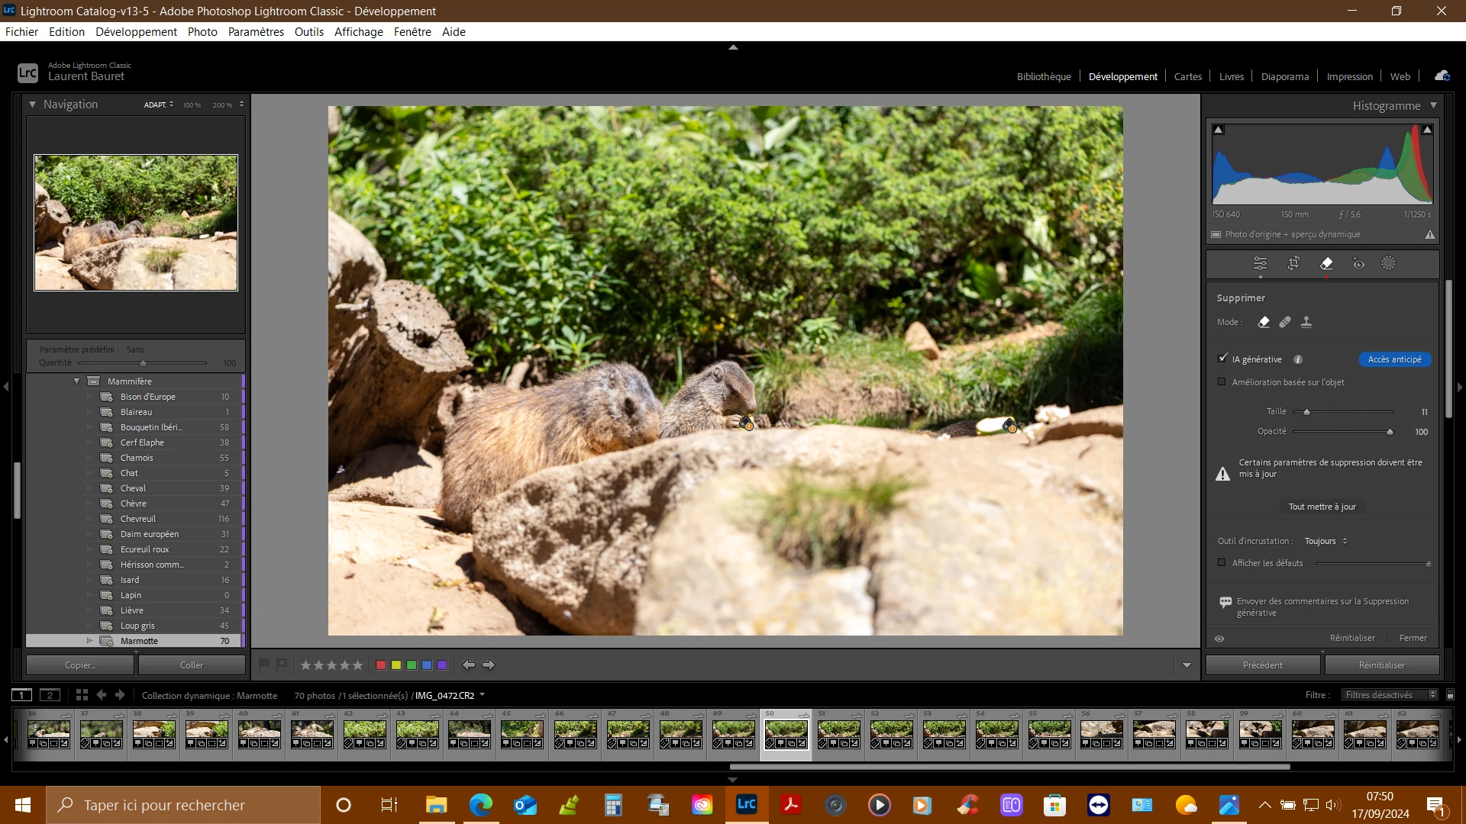Enable Amélioration basée sur l'objet
1466x824 pixels.
click(1222, 382)
